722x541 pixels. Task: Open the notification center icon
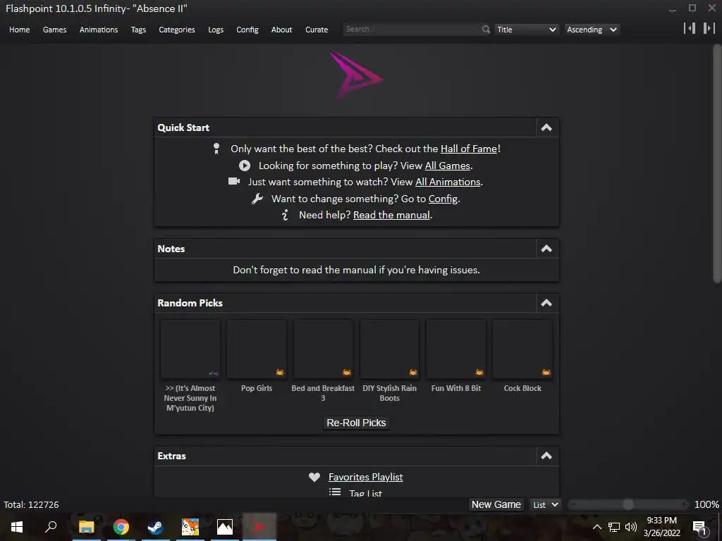(699, 528)
